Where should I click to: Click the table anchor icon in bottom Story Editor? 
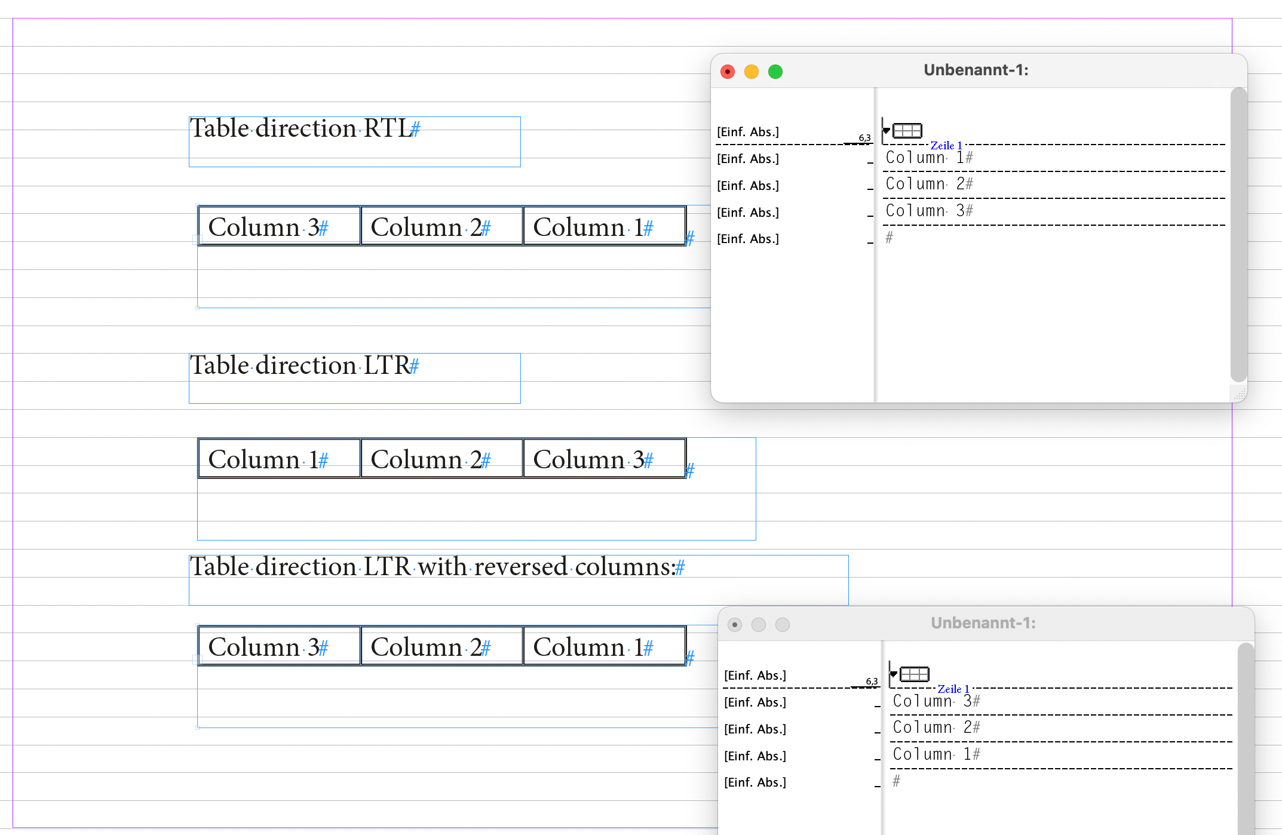(913, 674)
